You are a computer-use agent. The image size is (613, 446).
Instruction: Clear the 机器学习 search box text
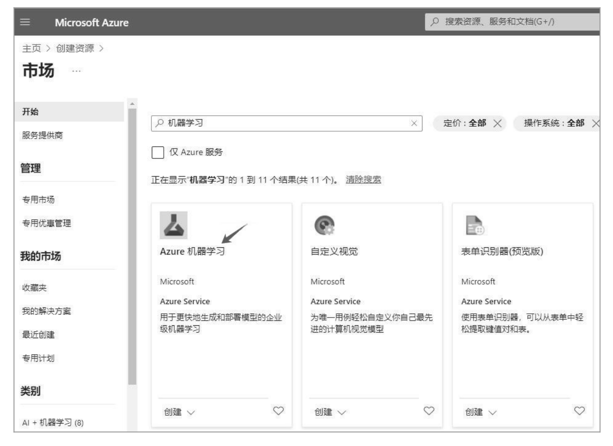(x=414, y=123)
